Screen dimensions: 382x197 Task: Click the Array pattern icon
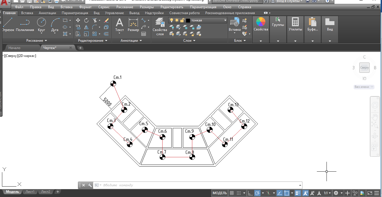pos(95,34)
